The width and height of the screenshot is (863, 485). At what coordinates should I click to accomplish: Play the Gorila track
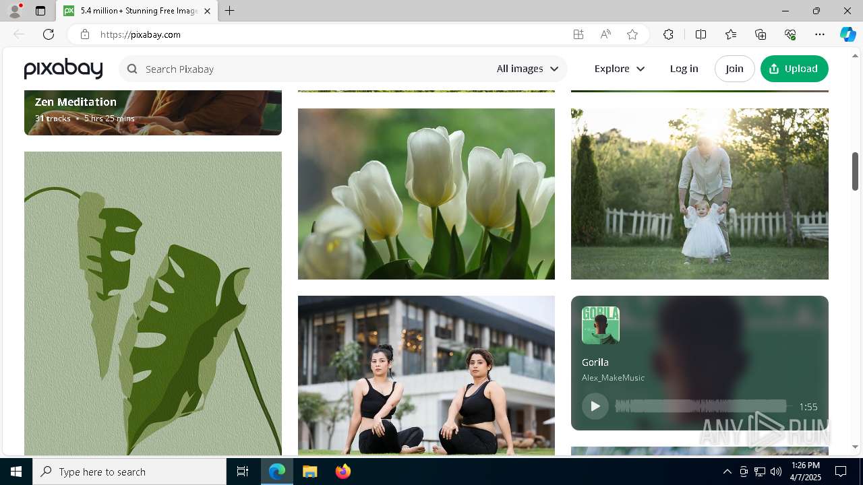tap(595, 406)
